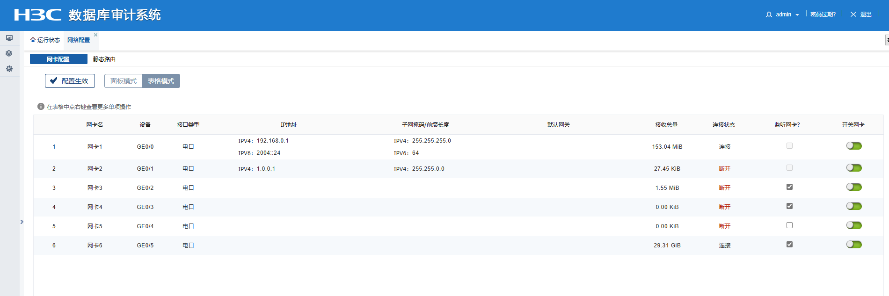Screen dimensions: 889x296
Task: Uncheck the 监听网卡 checkbox for 网卡4
Action: [x=789, y=206]
